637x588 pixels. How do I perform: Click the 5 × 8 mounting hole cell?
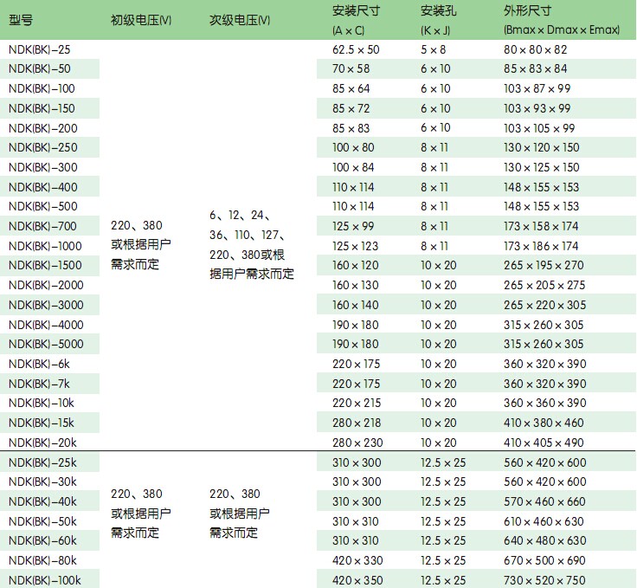click(x=435, y=49)
